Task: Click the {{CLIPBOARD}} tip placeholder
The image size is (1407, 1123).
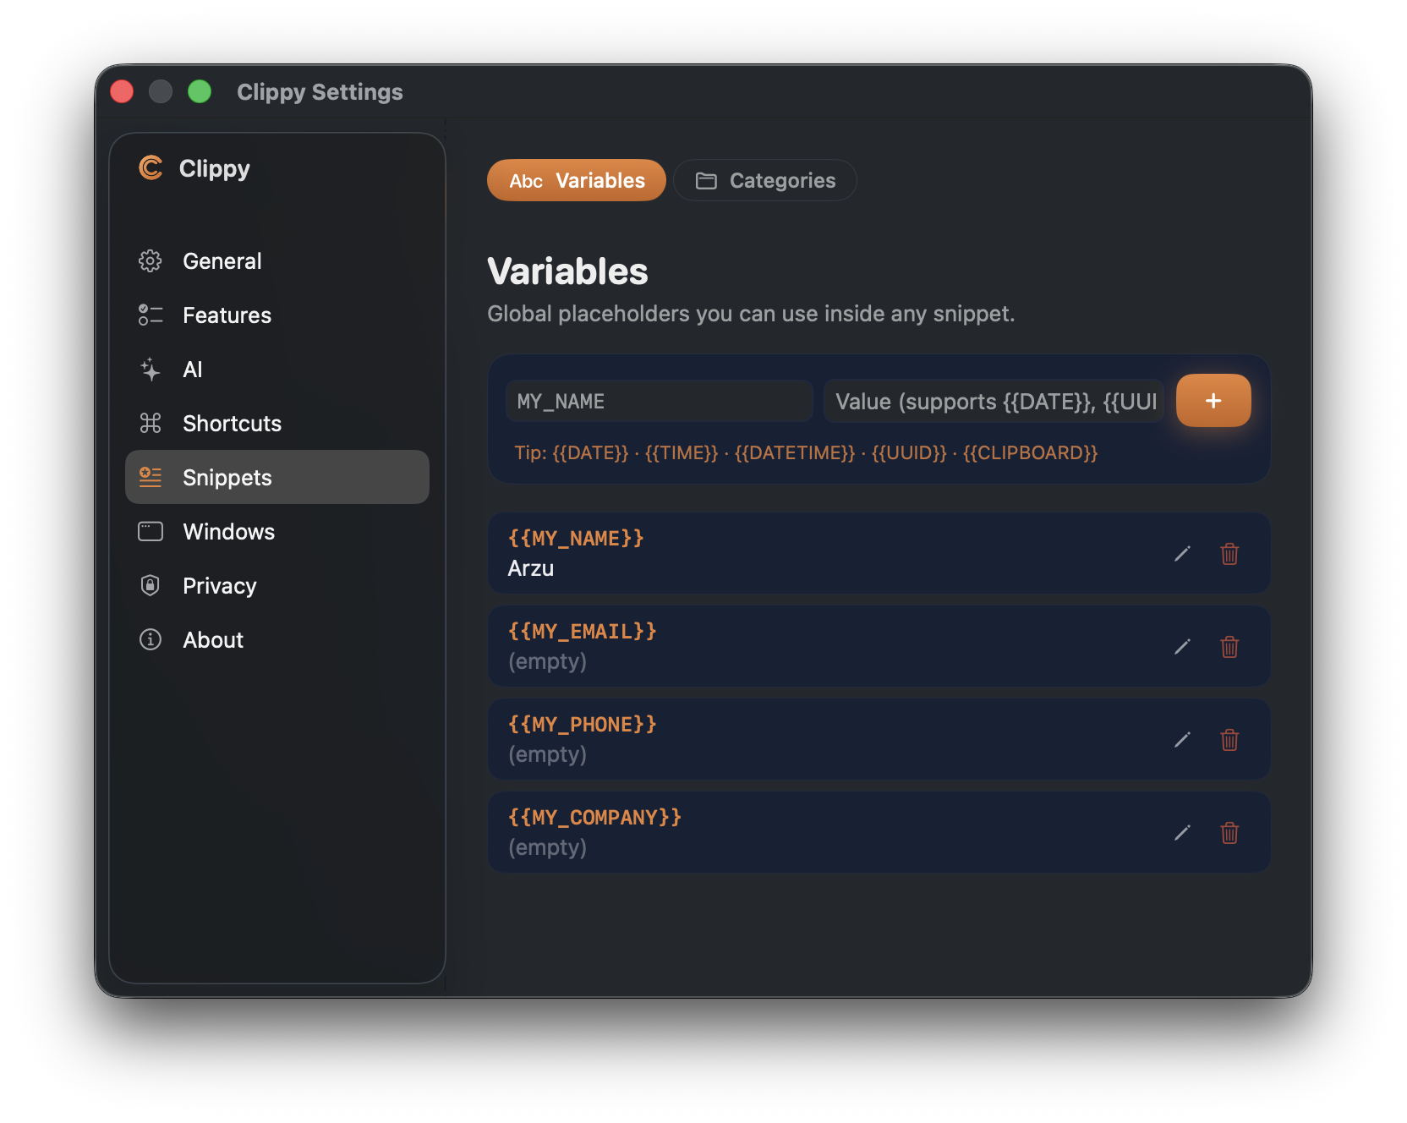Action: (1030, 452)
